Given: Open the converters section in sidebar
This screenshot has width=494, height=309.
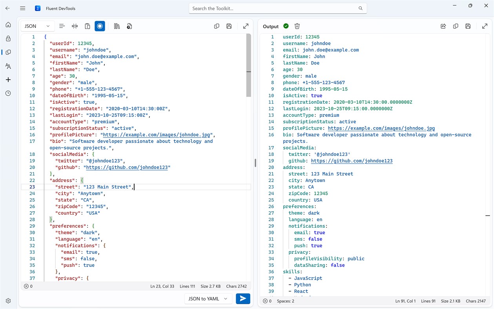Looking at the screenshot, I should [8, 52].
